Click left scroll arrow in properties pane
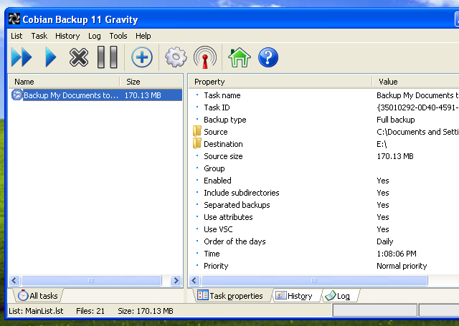 194,280
